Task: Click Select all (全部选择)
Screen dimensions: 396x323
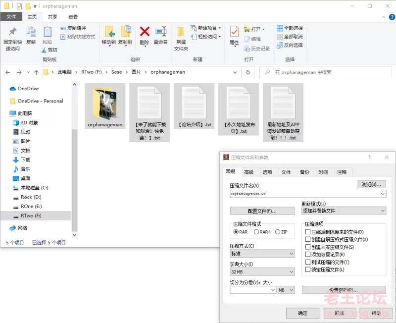Action: click(x=290, y=28)
